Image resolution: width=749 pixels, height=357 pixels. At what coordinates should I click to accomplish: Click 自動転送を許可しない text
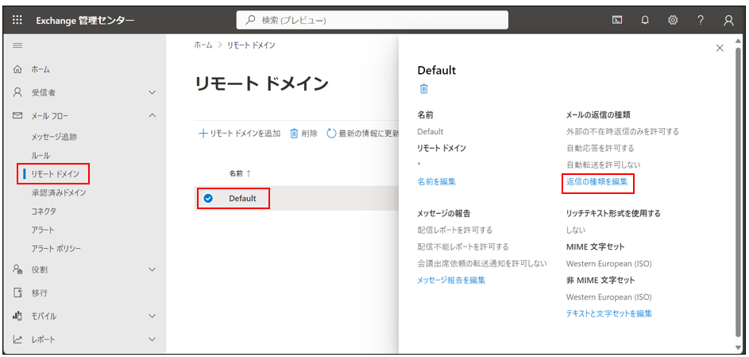[x=604, y=165]
